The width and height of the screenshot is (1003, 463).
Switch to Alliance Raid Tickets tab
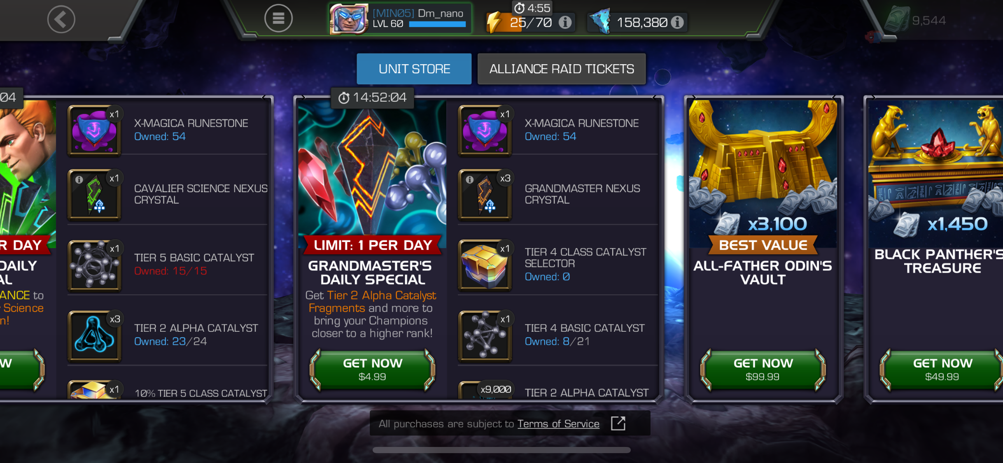click(562, 69)
